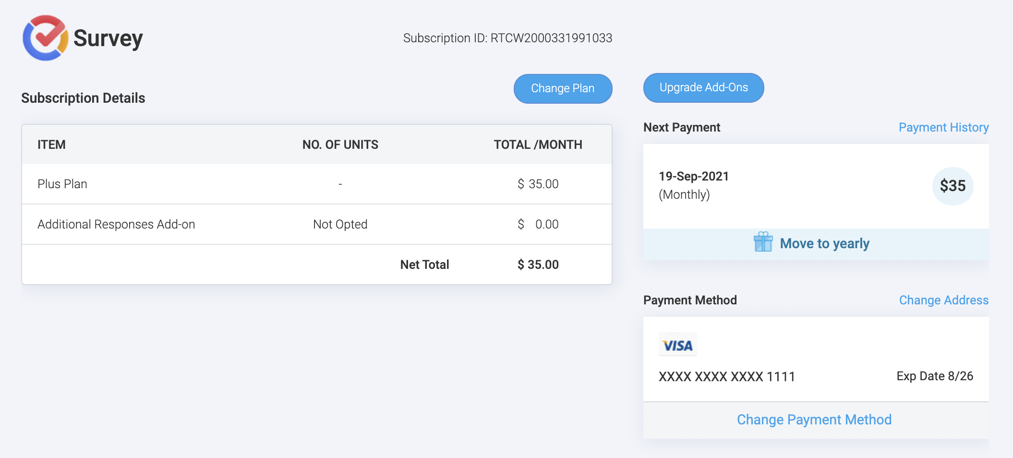The height and width of the screenshot is (458, 1013).
Task: Click the Survey app title text
Action: click(108, 38)
